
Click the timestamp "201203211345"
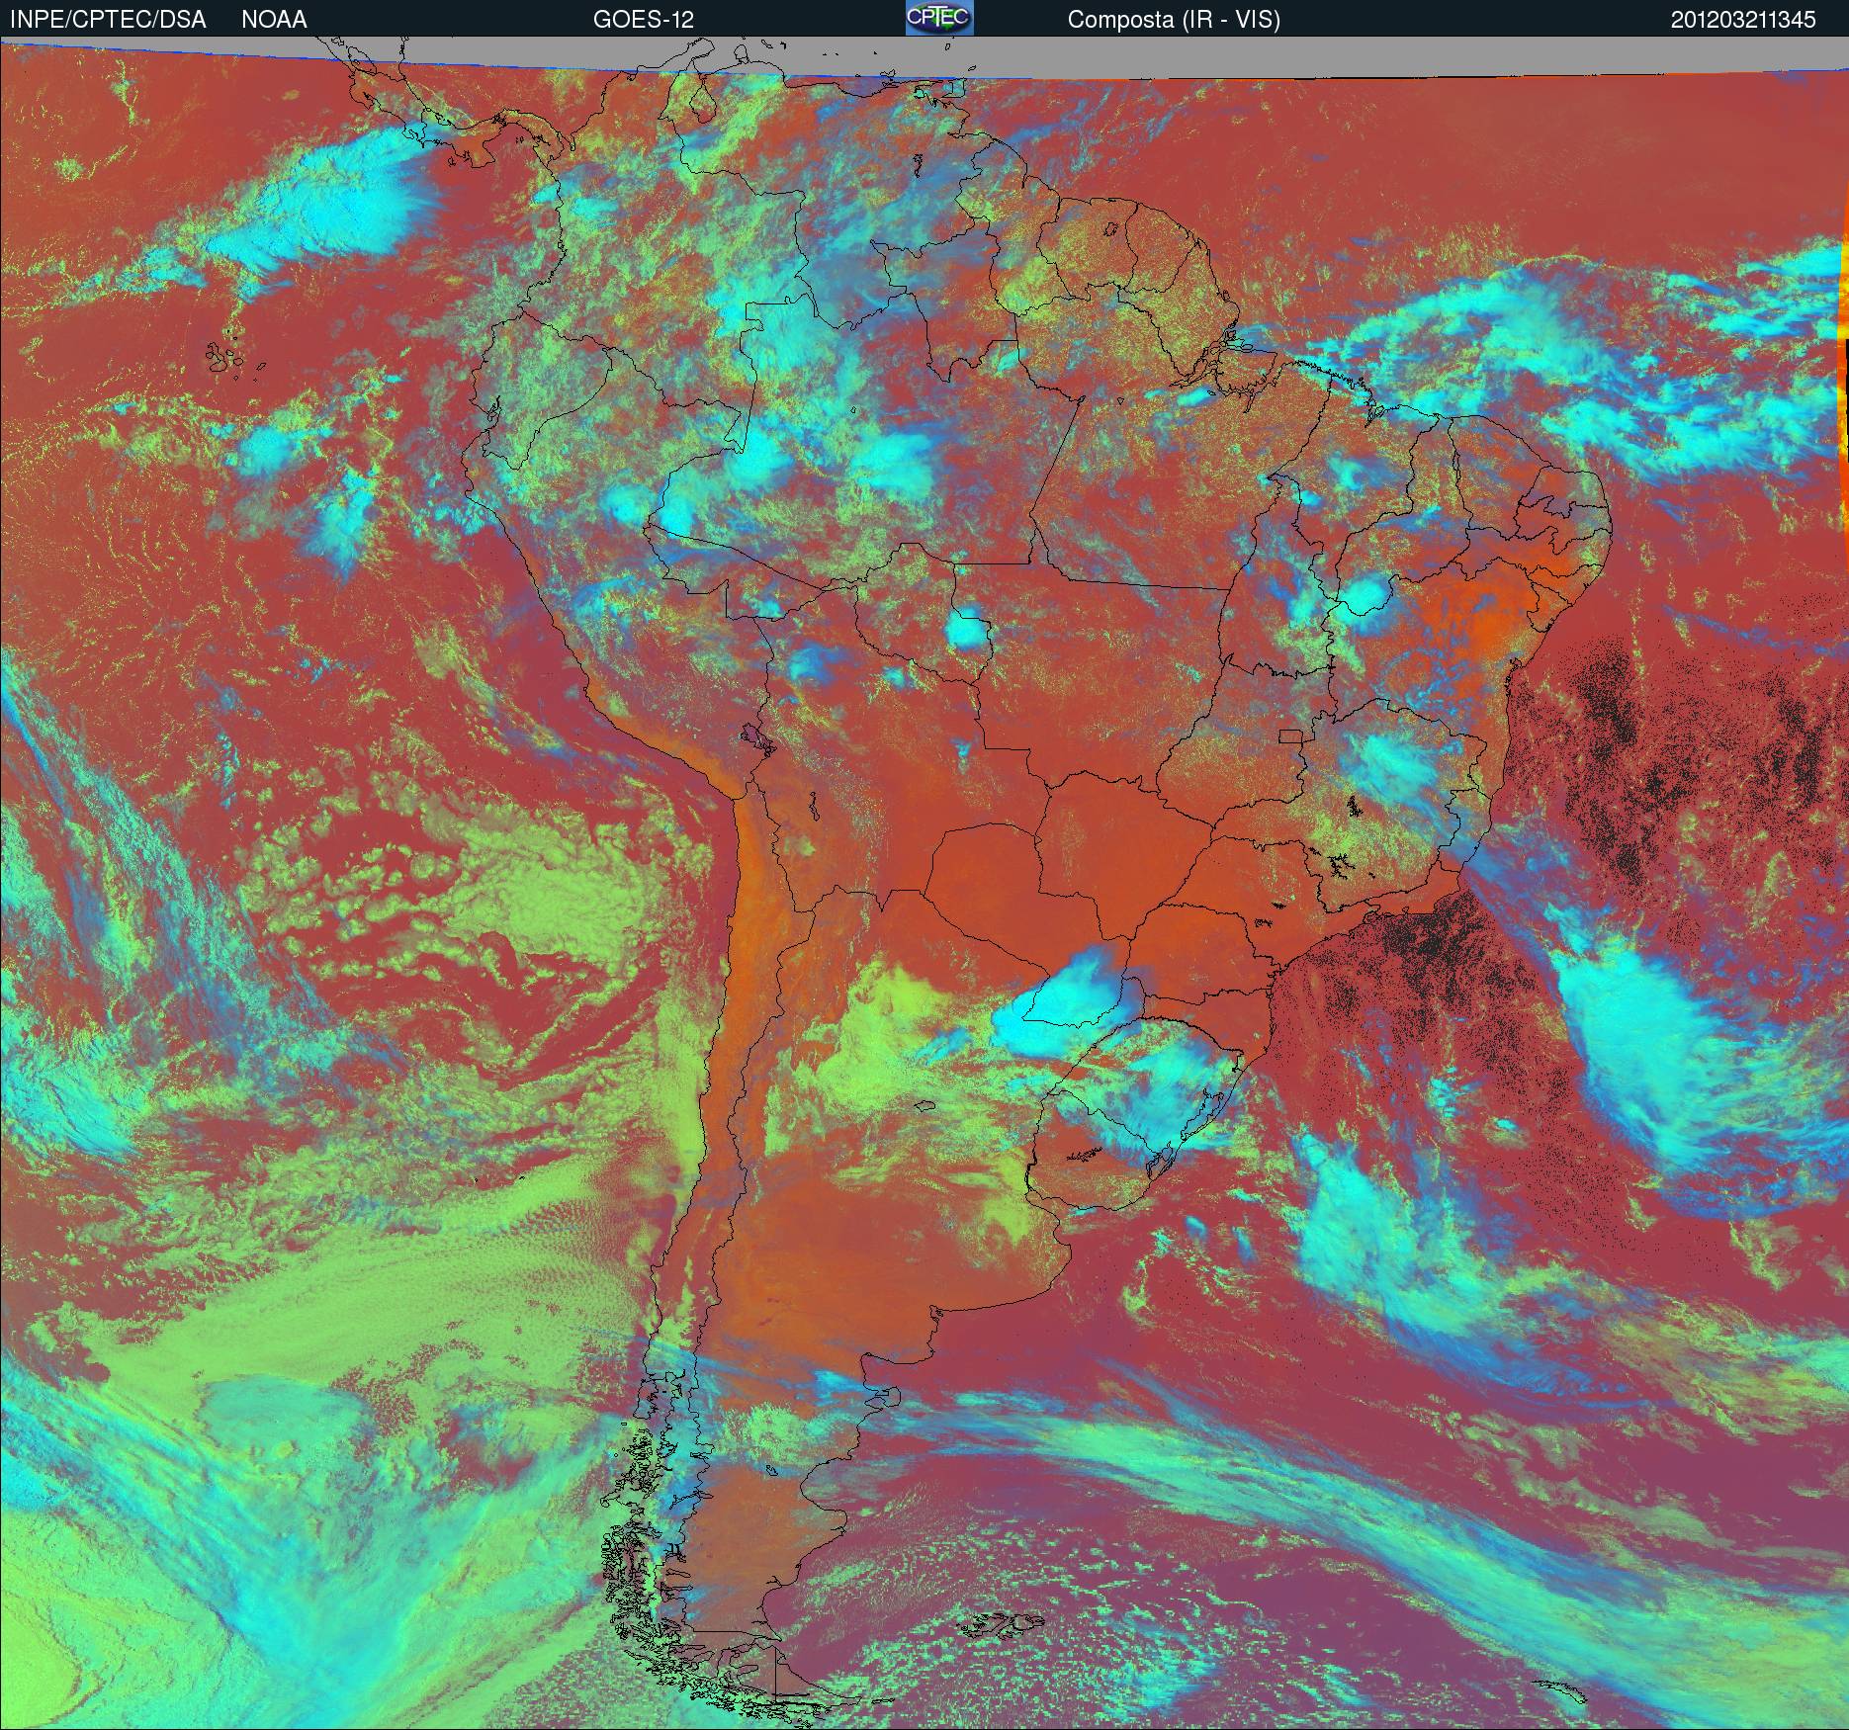(x=1743, y=20)
